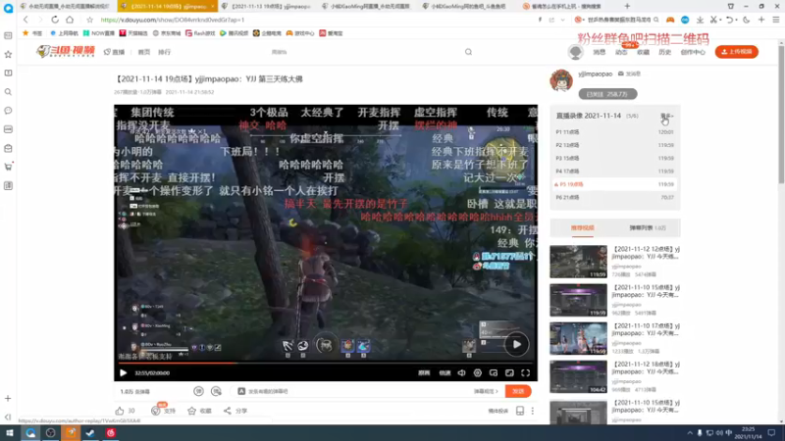The image size is (785, 441).
Task: Enable picture-in-picture mode in the player
Action: point(494,372)
